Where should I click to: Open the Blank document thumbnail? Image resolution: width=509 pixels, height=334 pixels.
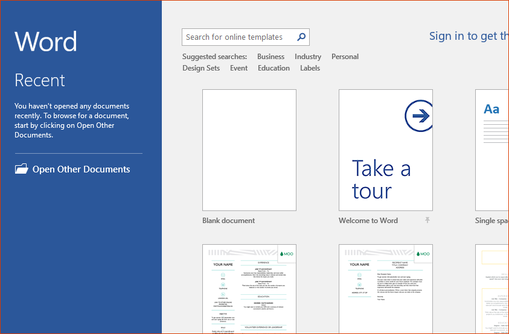249,150
